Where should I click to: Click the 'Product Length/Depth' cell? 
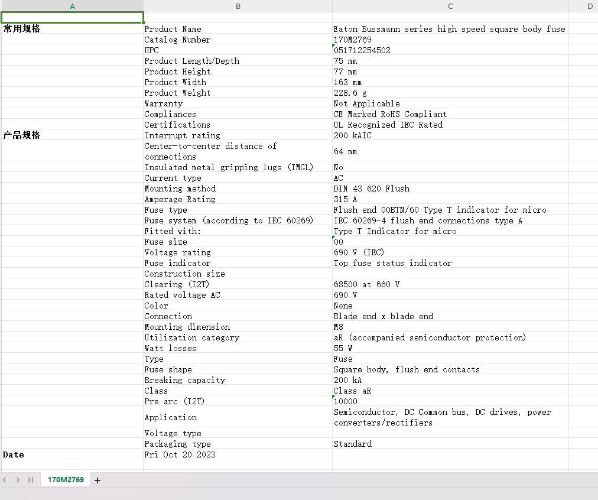(238, 61)
